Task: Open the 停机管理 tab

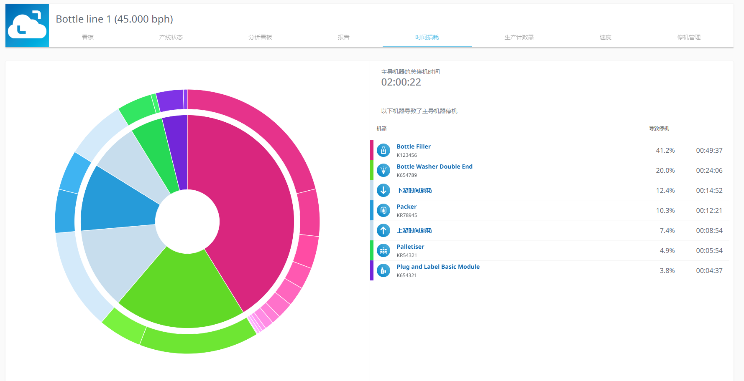Action: (688, 37)
